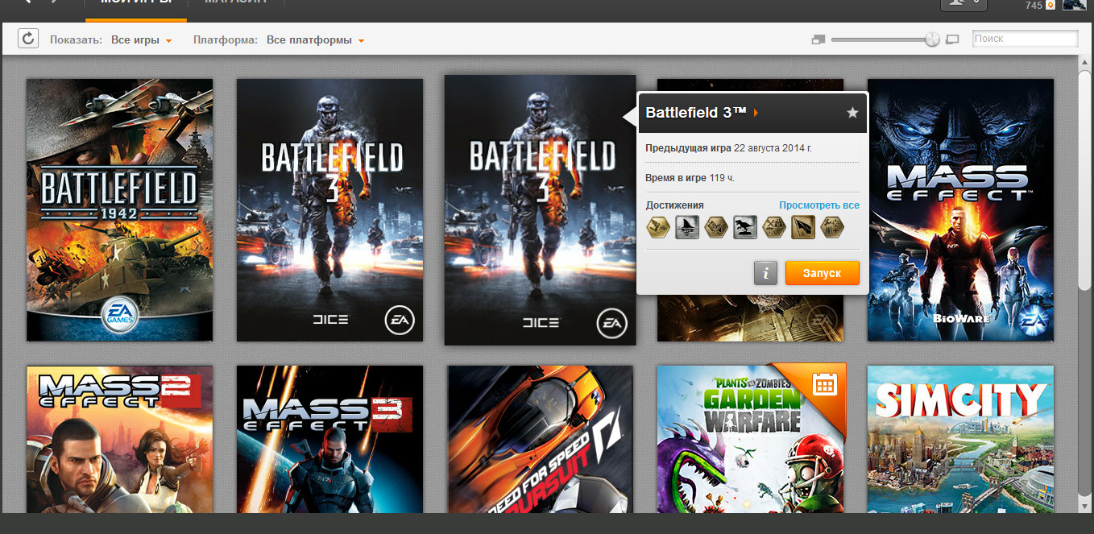1094x534 pixels.
Task: Open game info via the "i" button
Action: [765, 273]
